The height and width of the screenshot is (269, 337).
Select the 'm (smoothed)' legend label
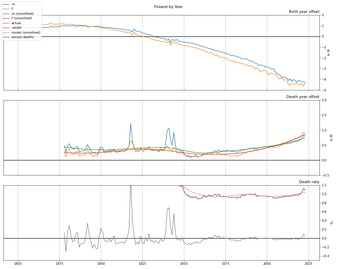pyautogui.click(x=22, y=14)
